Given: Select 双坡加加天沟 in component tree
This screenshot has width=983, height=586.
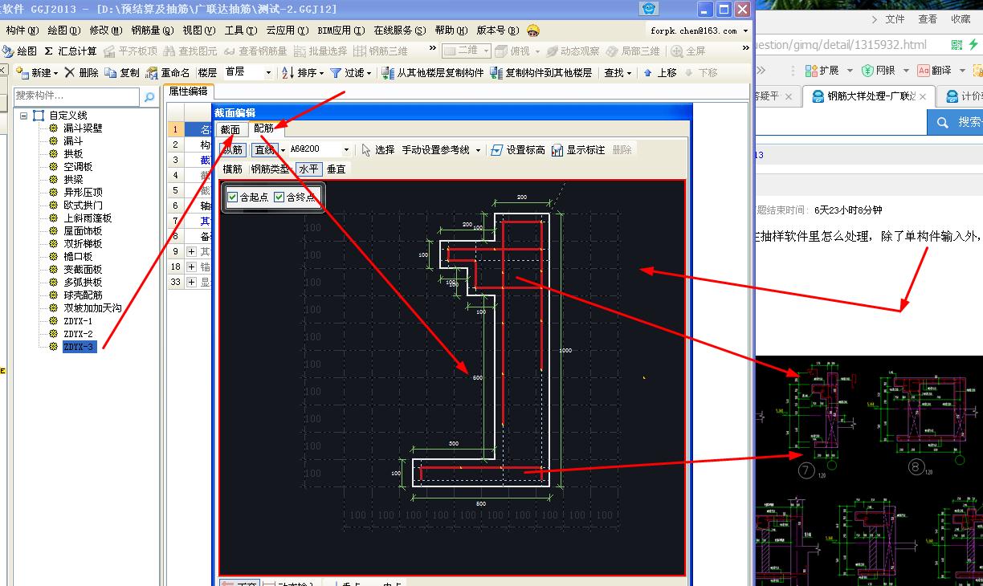Looking at the screenshot, I should pyautogui.click(x=92, y=308).
